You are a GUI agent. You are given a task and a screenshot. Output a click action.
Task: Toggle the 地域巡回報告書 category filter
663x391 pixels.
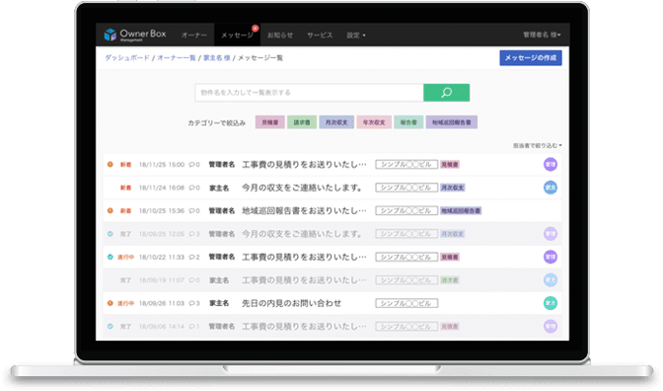tap(452, 122)
